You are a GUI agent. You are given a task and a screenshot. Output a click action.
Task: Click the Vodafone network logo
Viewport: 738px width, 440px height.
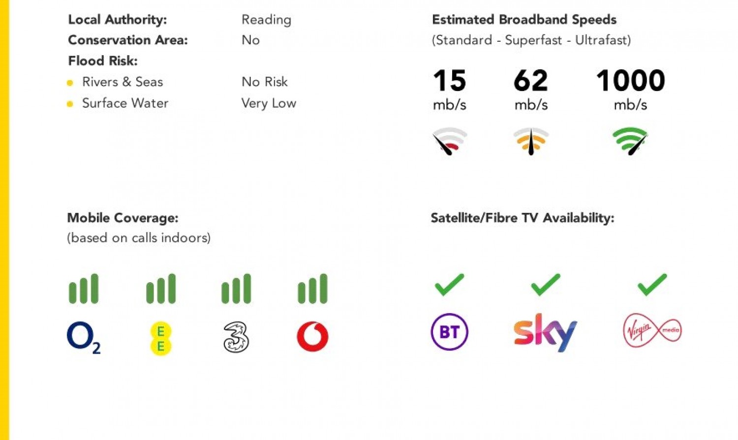[x=312, y=337]
